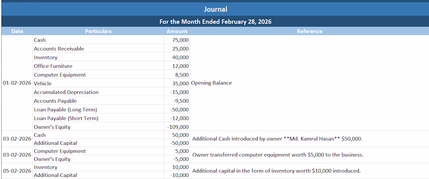
Task: Select the -9,500 amount cell
Action: (177, 101)
